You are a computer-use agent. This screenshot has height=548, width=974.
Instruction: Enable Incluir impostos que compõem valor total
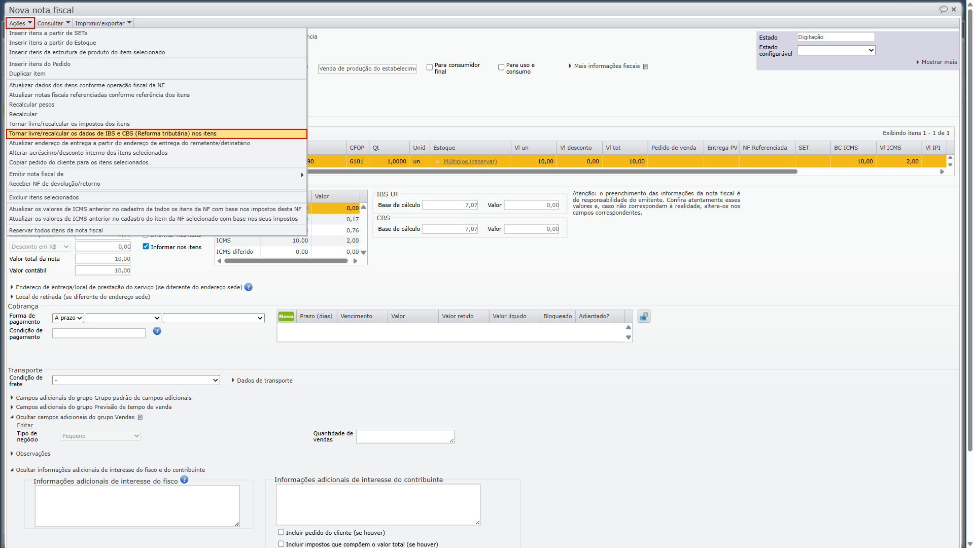click(281, 544)
